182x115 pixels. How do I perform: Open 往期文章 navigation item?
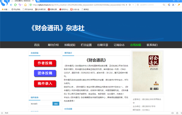click(103, 45)
